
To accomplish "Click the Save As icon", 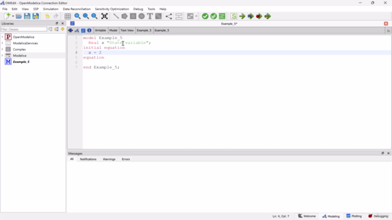I will [x=36, y=16].
